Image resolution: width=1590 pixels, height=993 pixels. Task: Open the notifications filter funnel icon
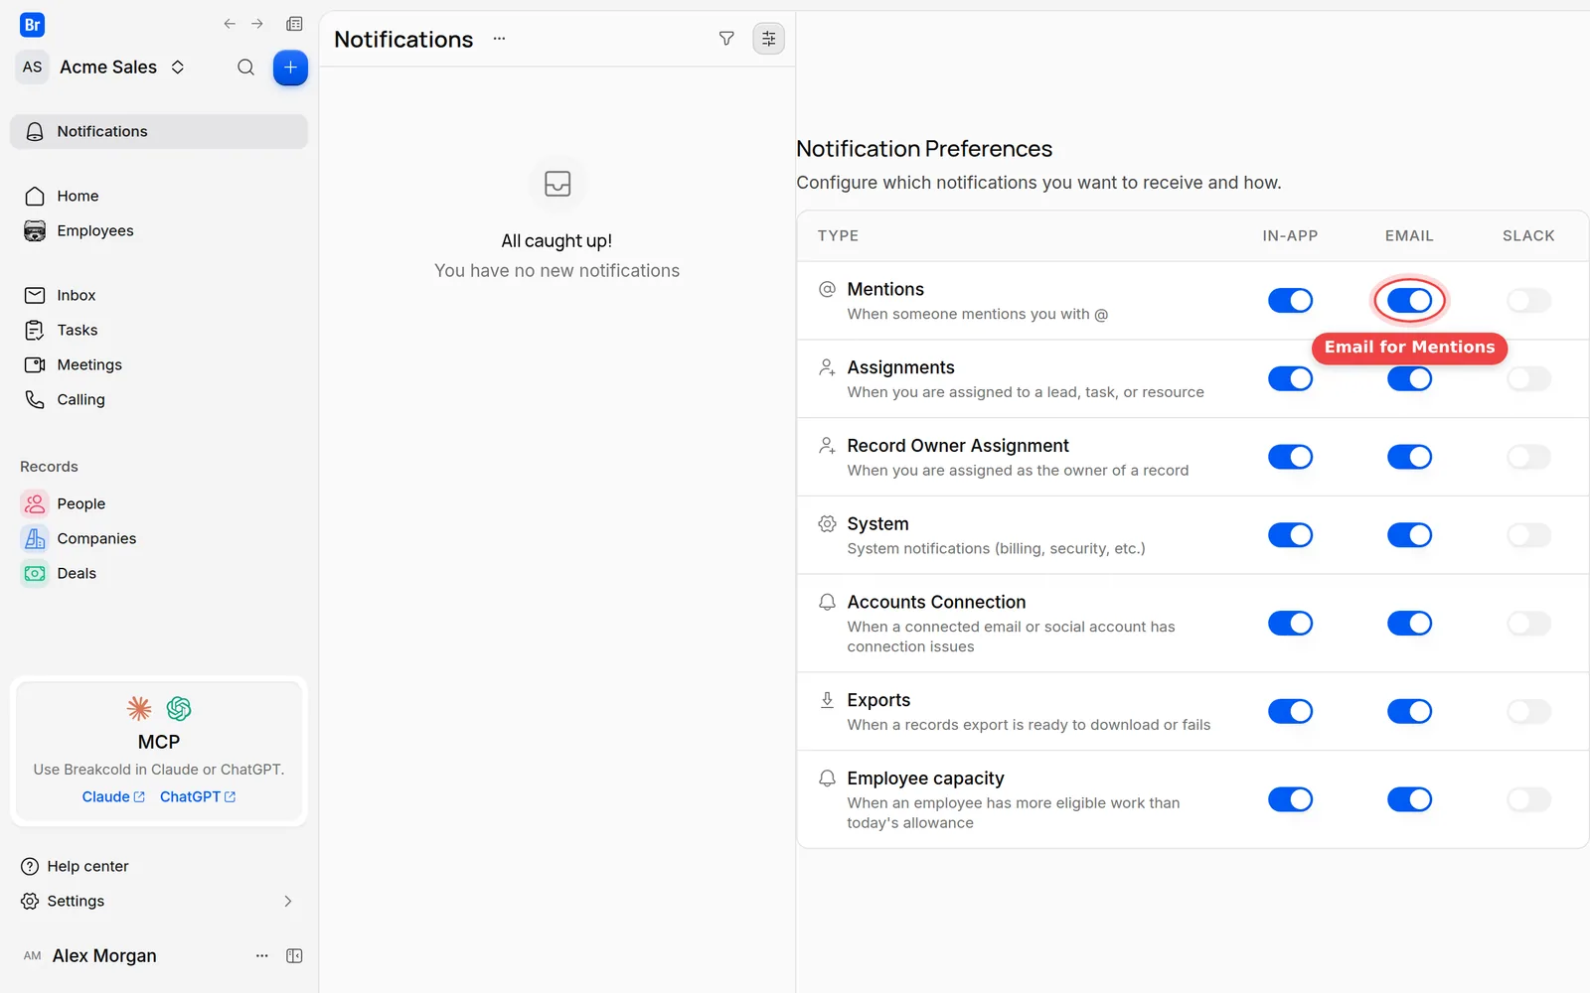pyautogui.click(x=726, y=39)
